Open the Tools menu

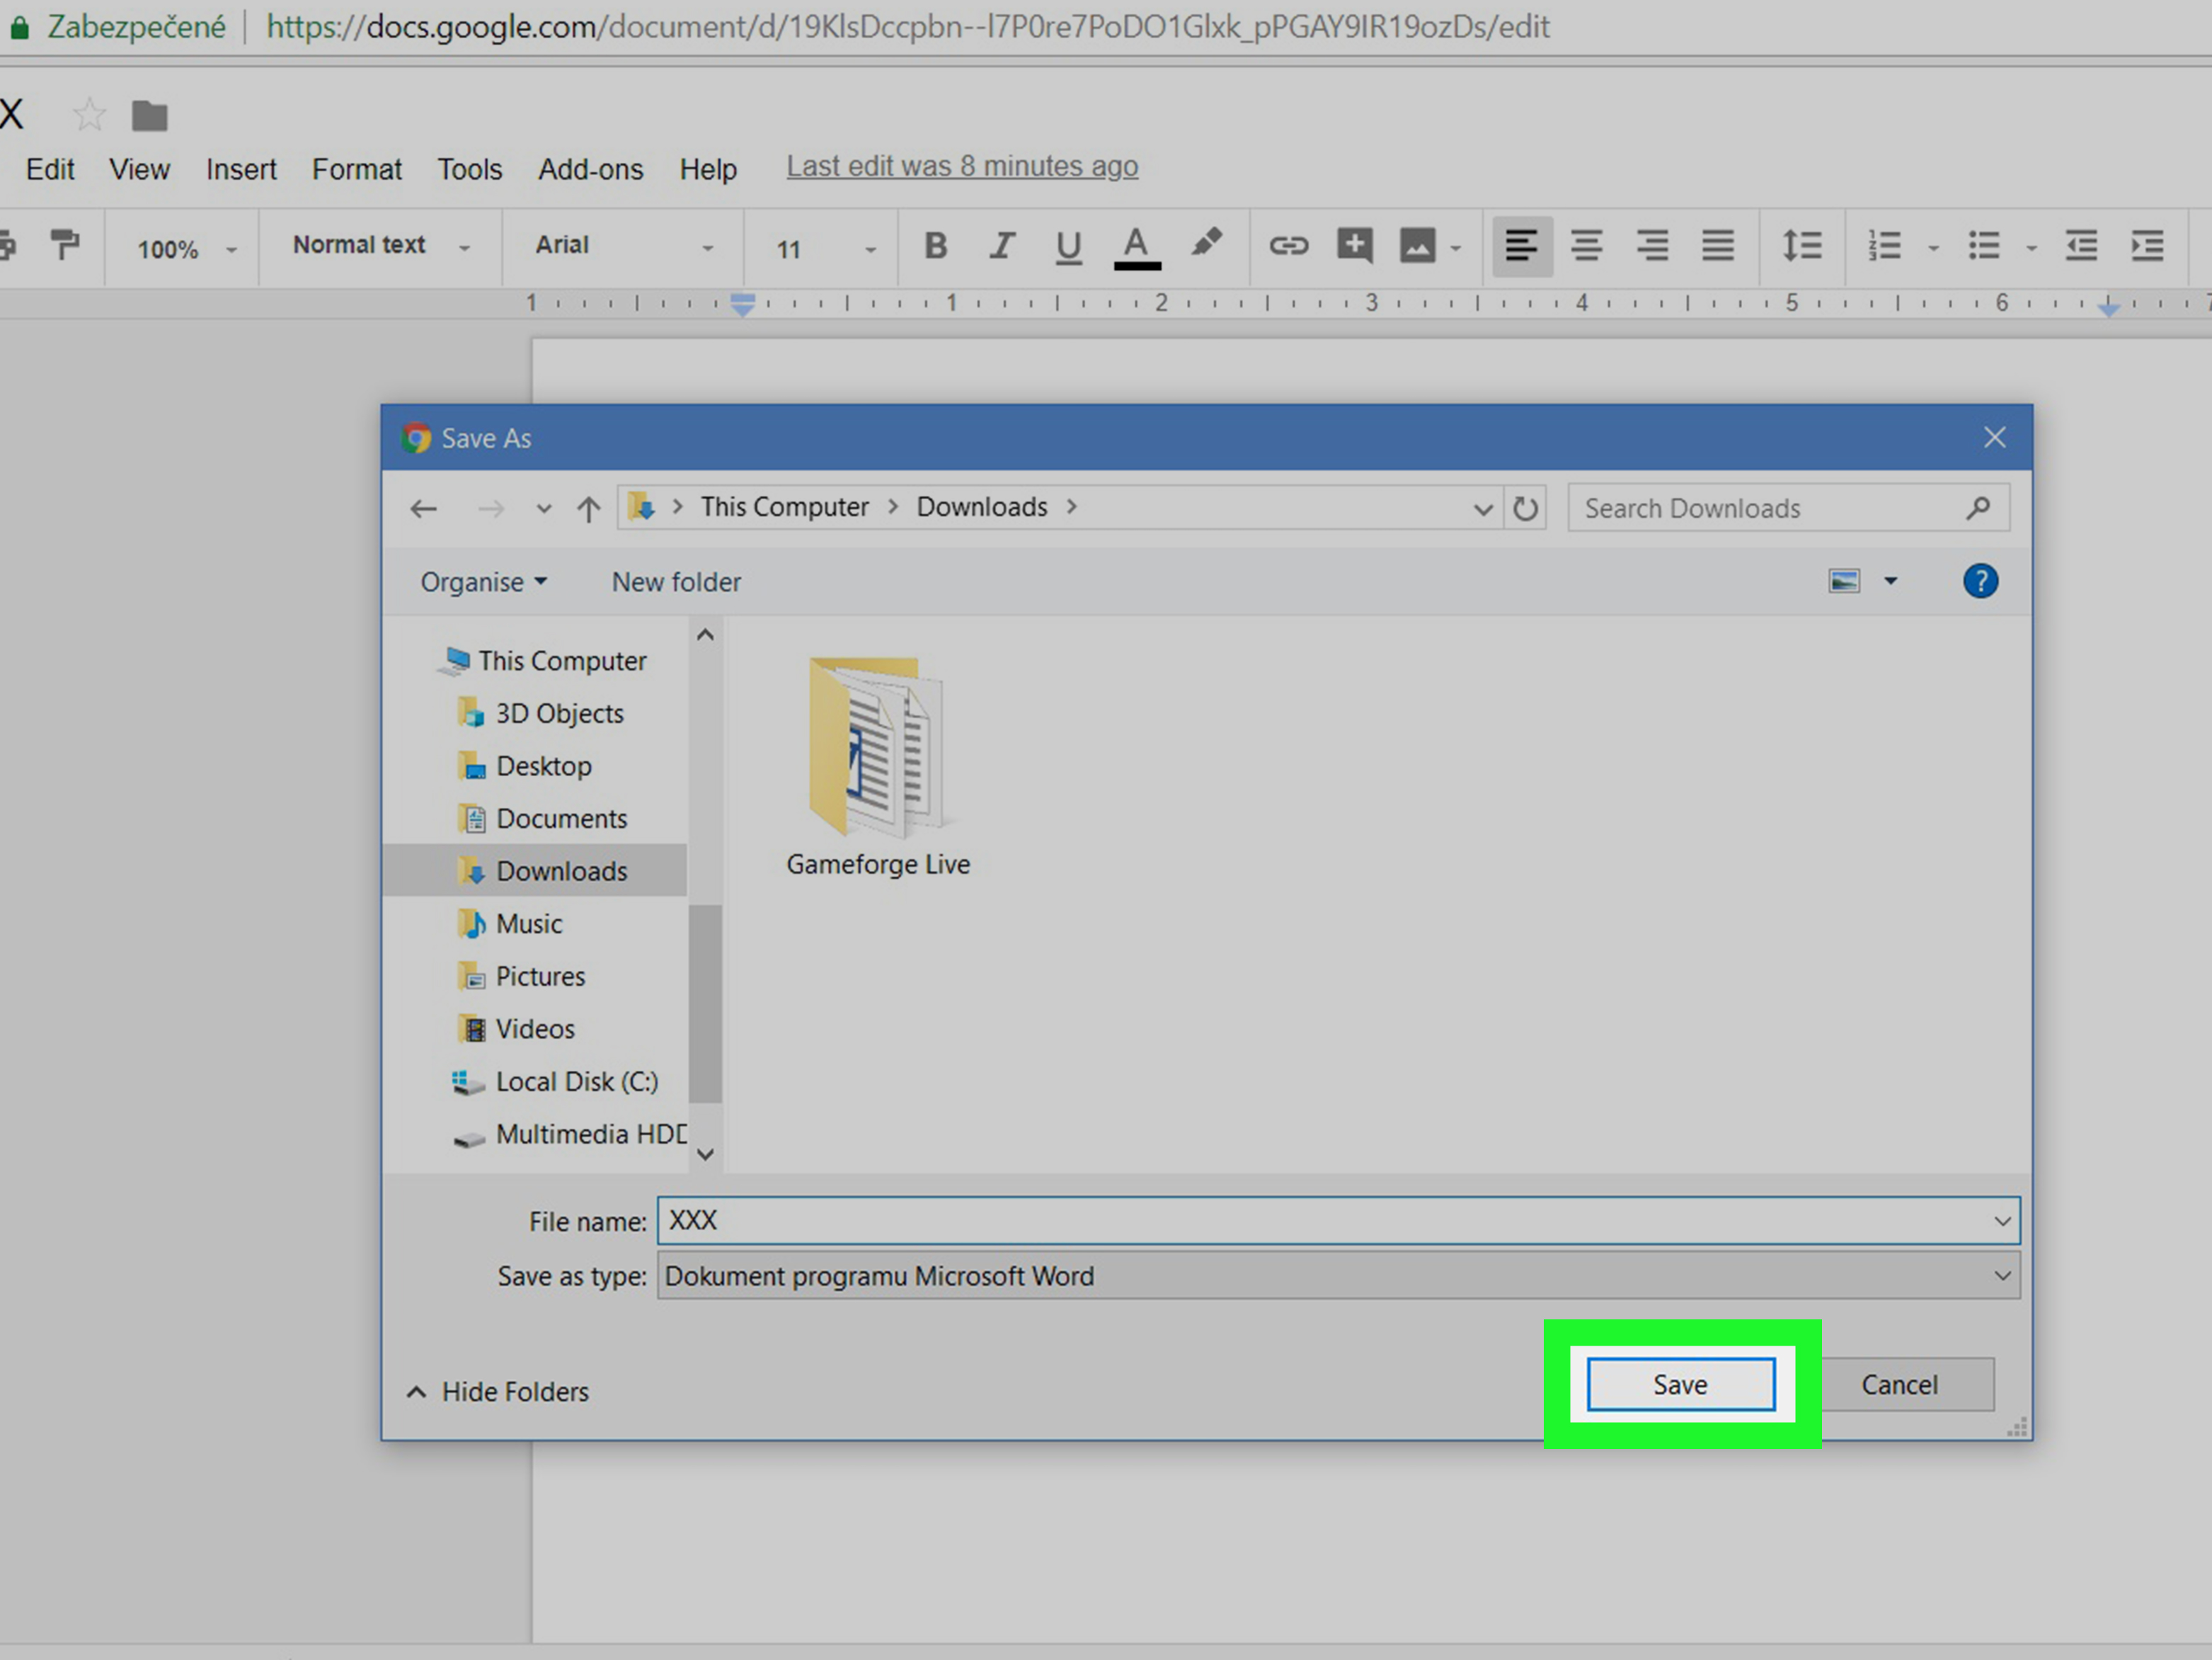click(469, 169)
